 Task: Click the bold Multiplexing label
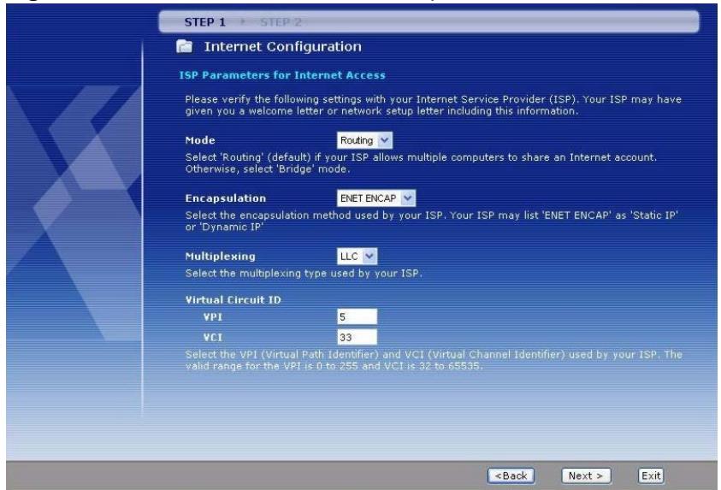(x=220, y=255)
